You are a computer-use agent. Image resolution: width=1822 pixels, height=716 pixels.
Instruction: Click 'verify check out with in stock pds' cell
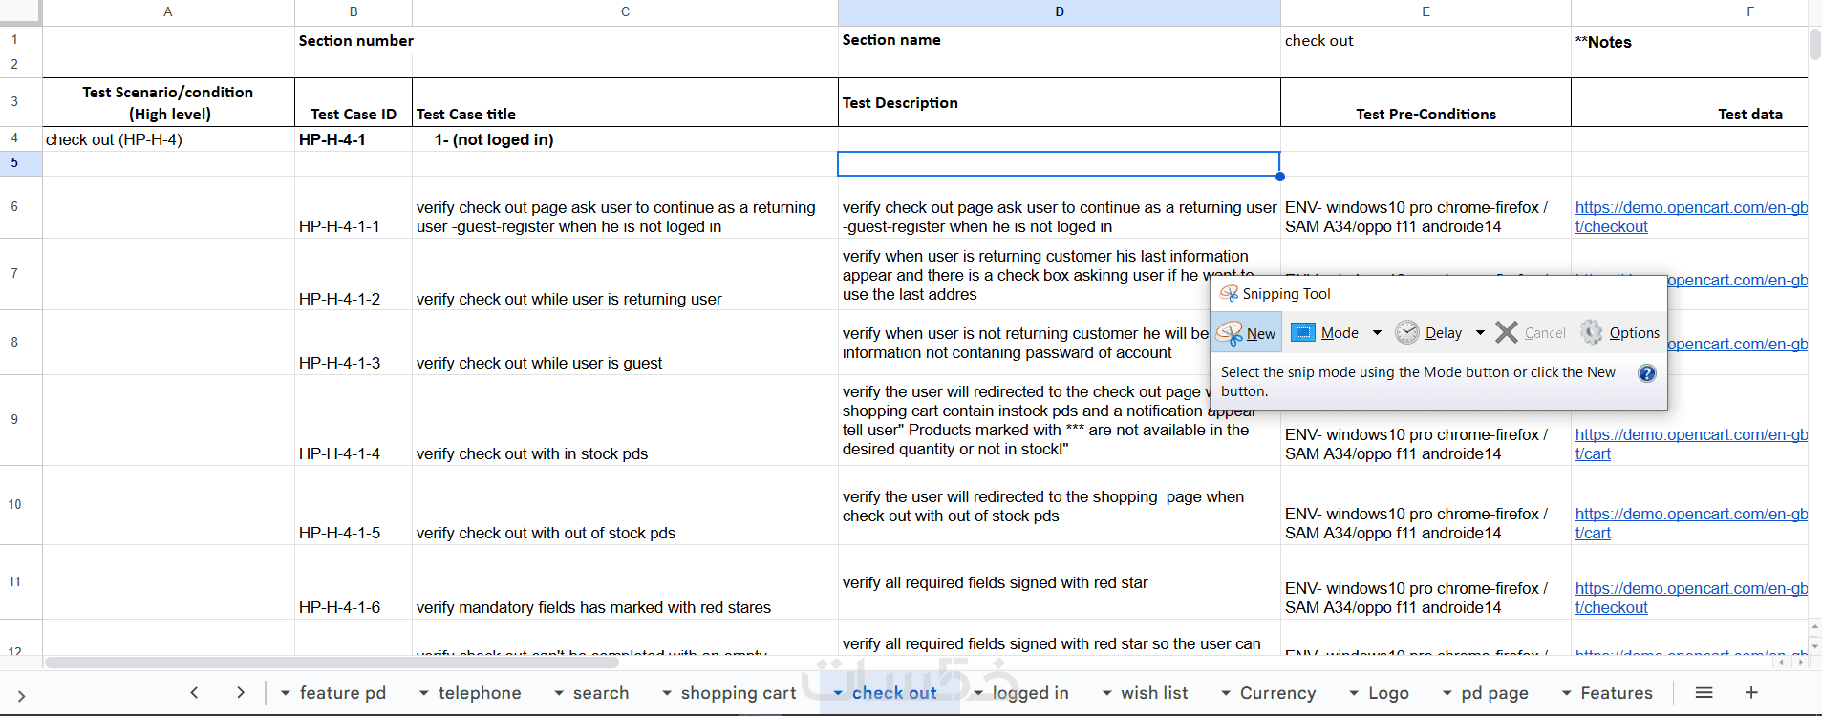625,420
